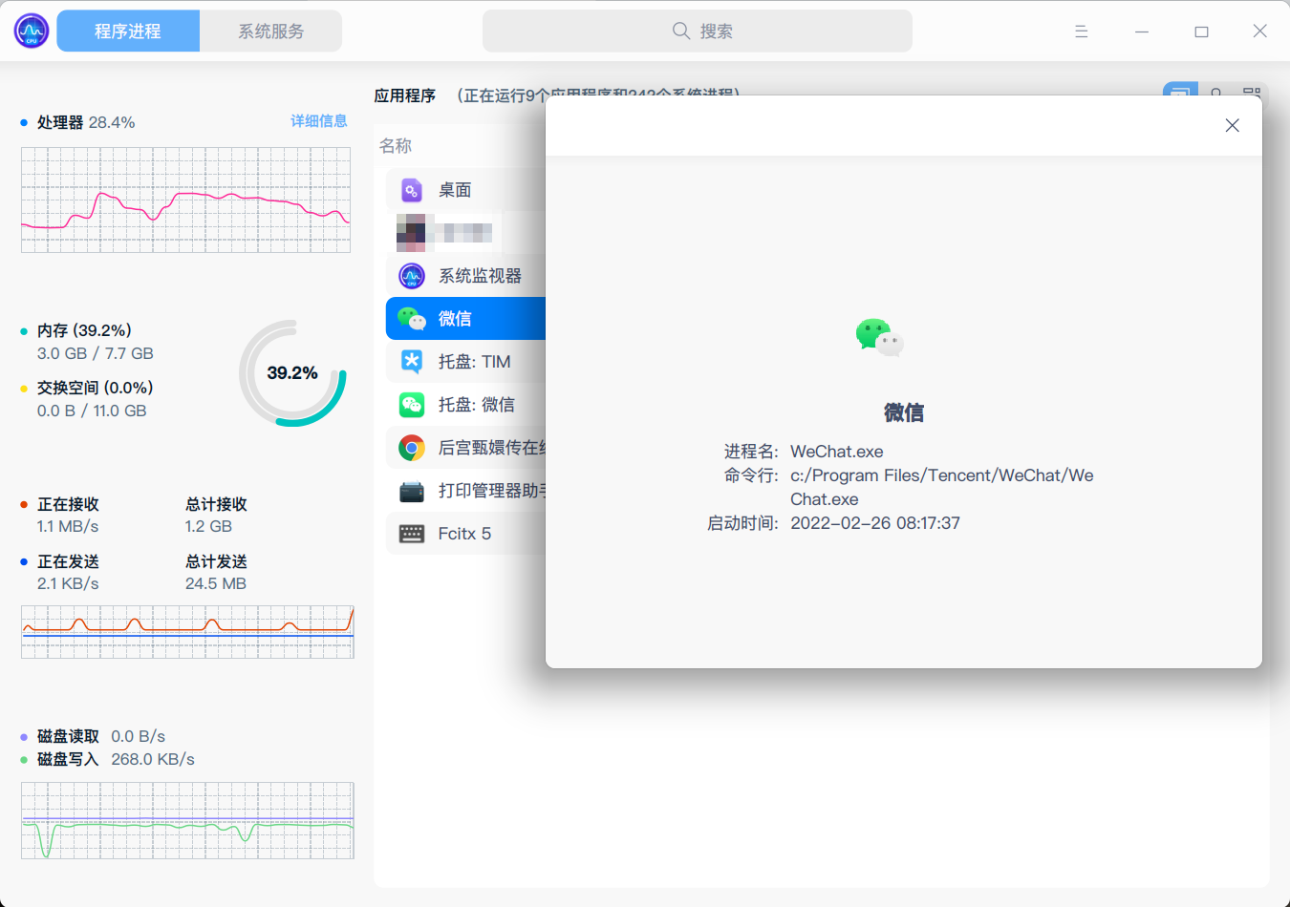The image size is (1290, 907).
Task: Click the WeChat logo in detail dialog
Action: [878, 336]
